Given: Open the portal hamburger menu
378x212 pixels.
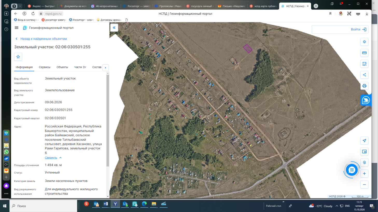Looking at the screenshot, I should pos(17,28).
